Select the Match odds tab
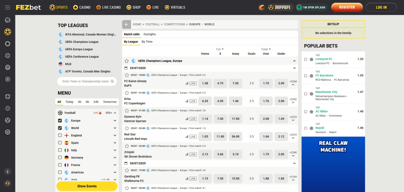Screen dimensions: 404x192 point(132,34)
